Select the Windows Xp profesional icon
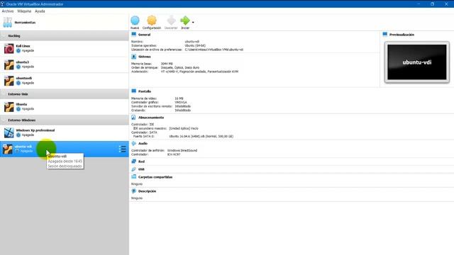This screenshot has height=255, width=454. pos(9,132)
